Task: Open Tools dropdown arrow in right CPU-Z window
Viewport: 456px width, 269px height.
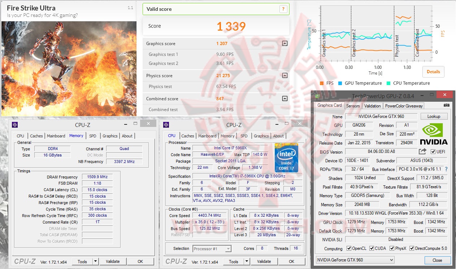Action: pos(247,261)
